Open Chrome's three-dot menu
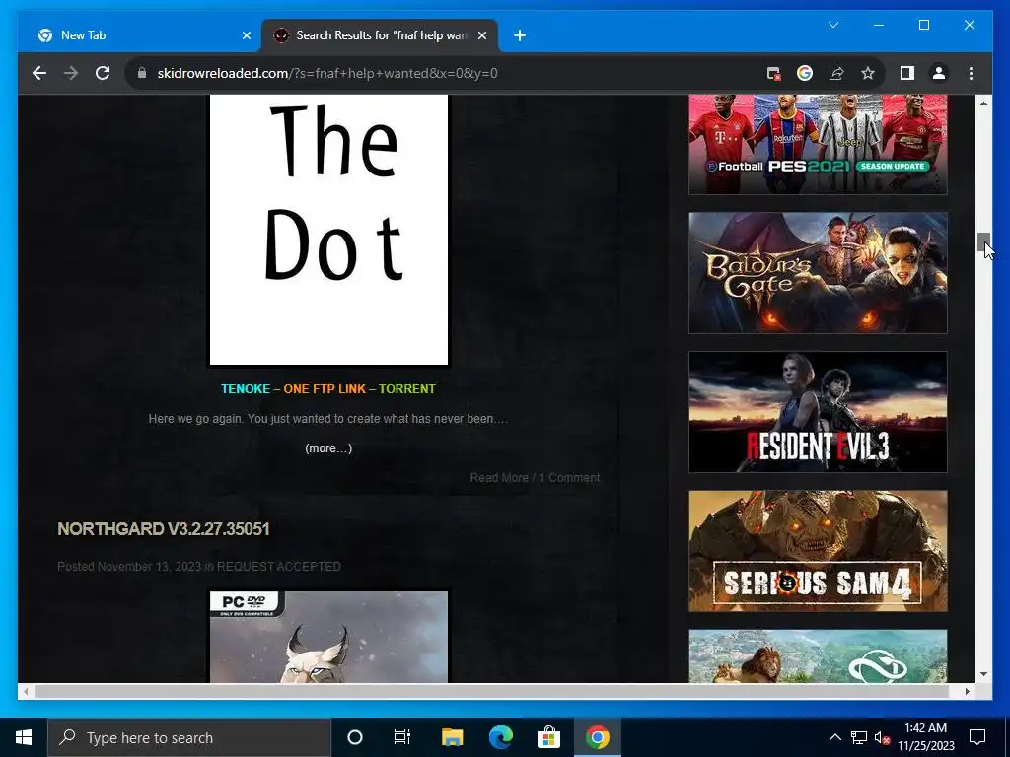Viewport: 1010px width, 757px height. tap(971, 73)
